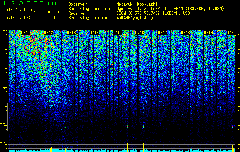Click the bright meteor echo just after 0715
This screenshot has width=240, height=152.
(x=127, y=127)
